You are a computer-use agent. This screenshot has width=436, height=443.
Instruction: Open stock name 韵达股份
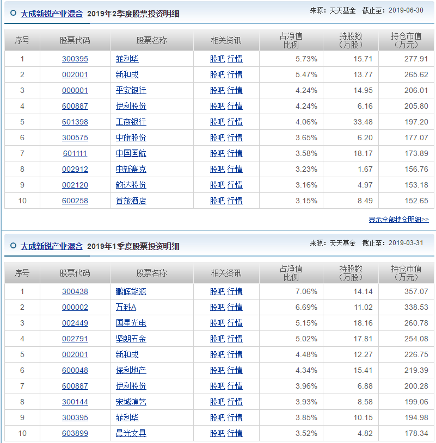tap(131, 185)
